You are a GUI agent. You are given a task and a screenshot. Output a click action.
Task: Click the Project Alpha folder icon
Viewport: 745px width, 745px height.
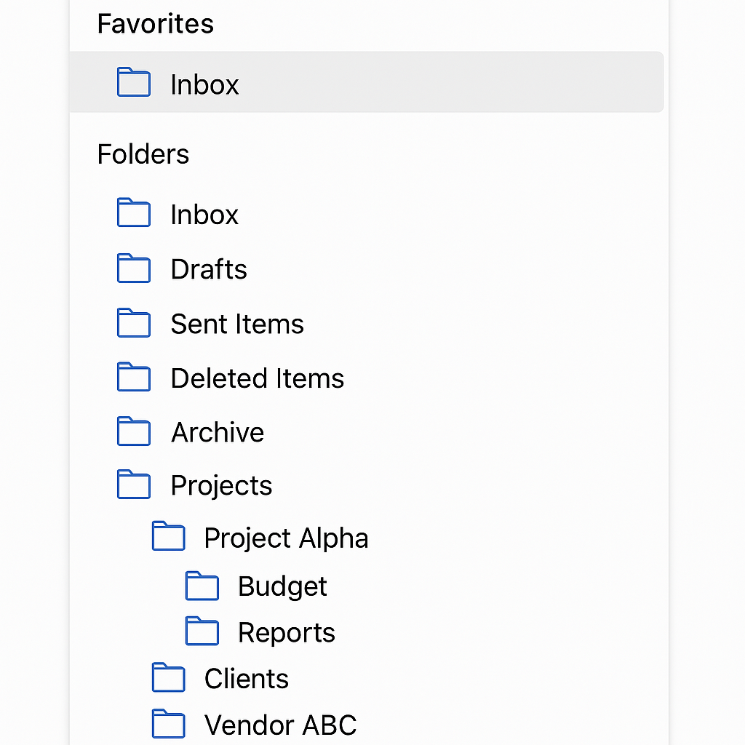pos(168,536)
